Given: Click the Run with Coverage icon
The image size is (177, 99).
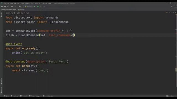Looking at the screenshot, I should (41, 7).
